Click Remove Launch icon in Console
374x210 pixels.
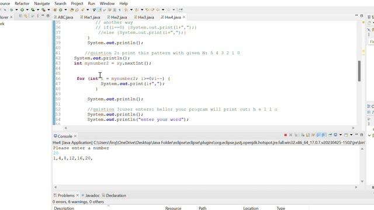point(291,135)
